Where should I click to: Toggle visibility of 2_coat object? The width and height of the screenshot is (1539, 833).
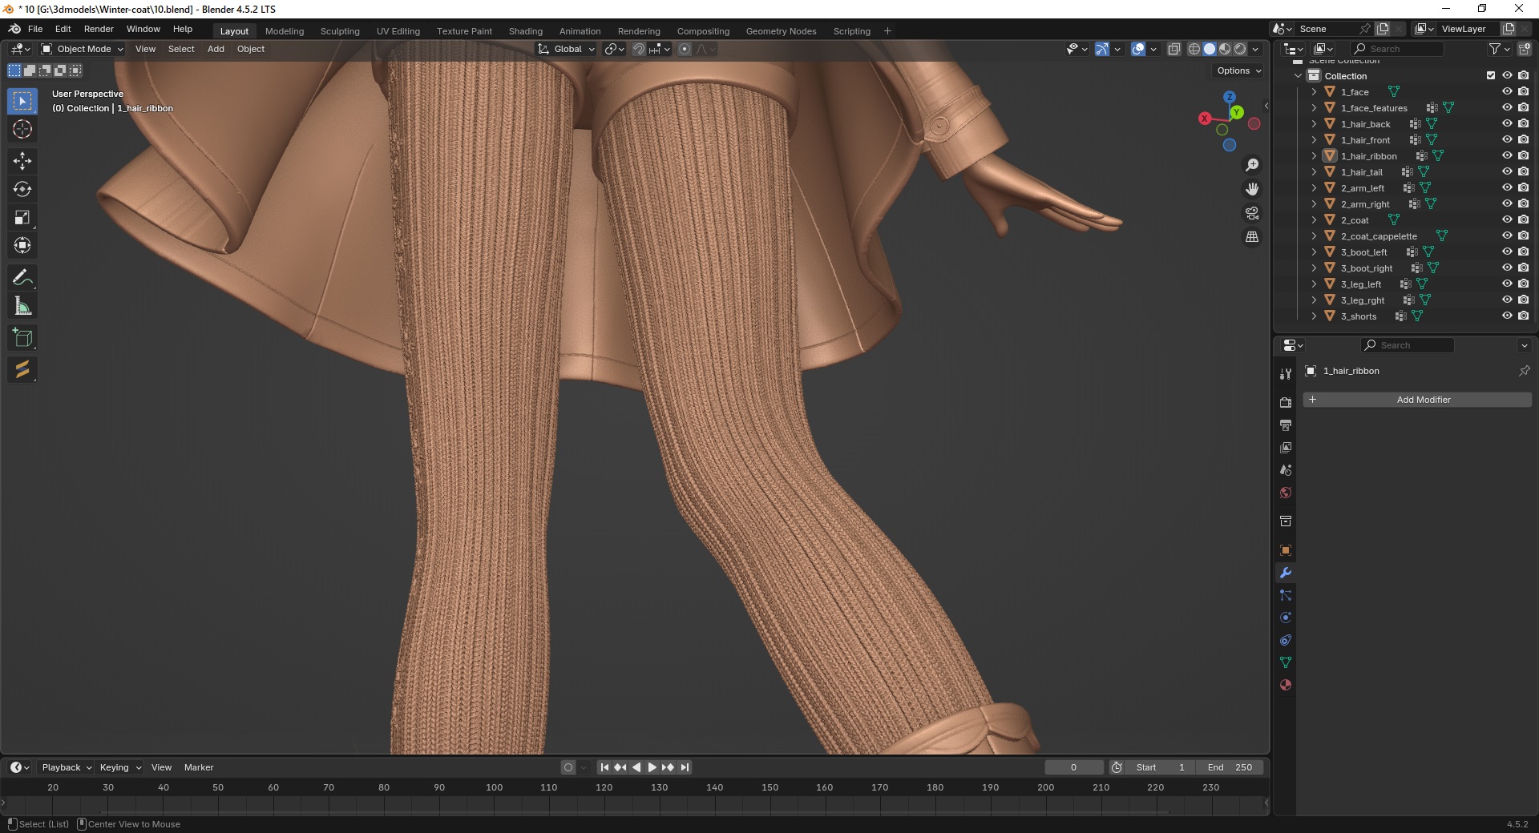(x=1507, y=220)
